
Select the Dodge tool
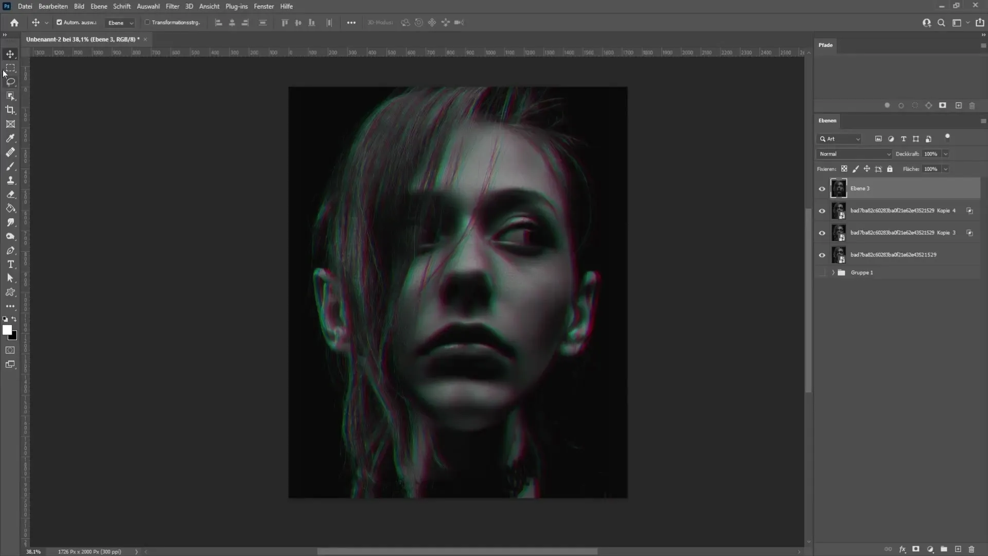pyautogui.click(x=10, y=236)
